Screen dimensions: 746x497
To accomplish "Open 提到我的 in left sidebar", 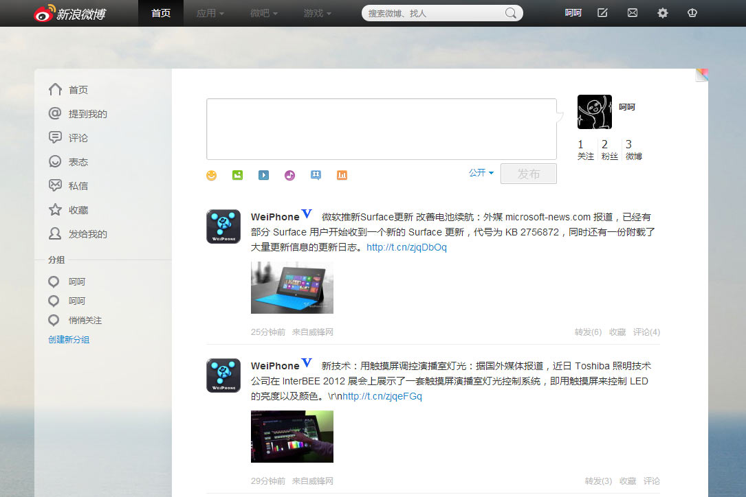I will 87,114.
